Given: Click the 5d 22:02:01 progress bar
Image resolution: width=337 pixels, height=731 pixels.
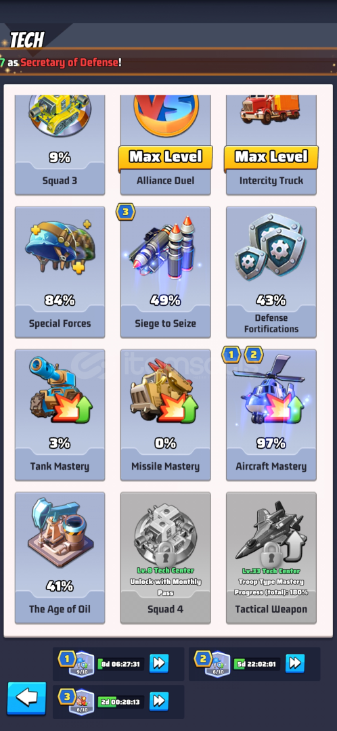Looking at the screenshot, I should (x=257, y=664).
